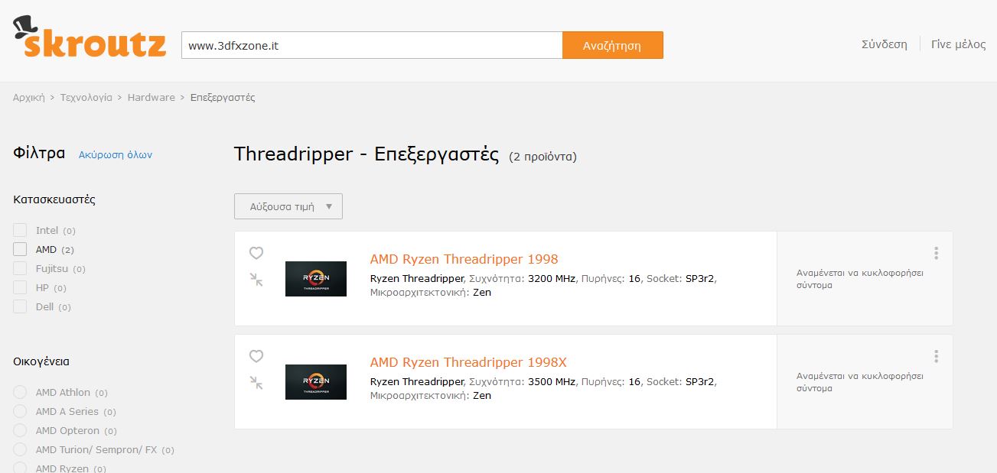
Task: Click the Οικογένεια filter heading
Action: (x=41, y=361)
